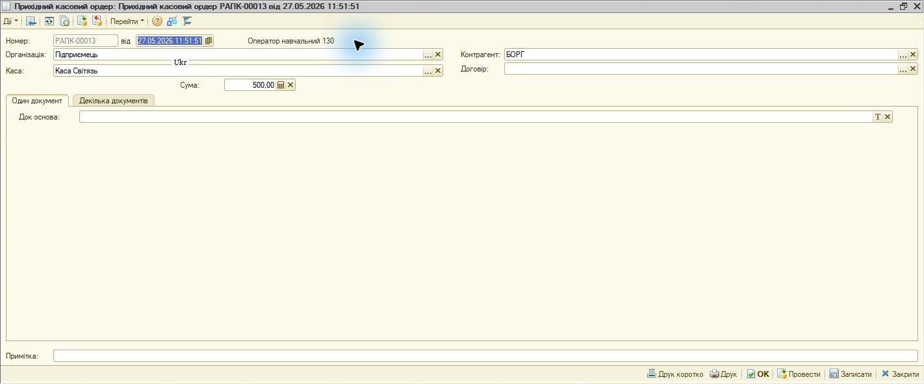This screenshot has width=924, height=384.
Task: Open help with the question mark icon
Action: tap(157, 21)
